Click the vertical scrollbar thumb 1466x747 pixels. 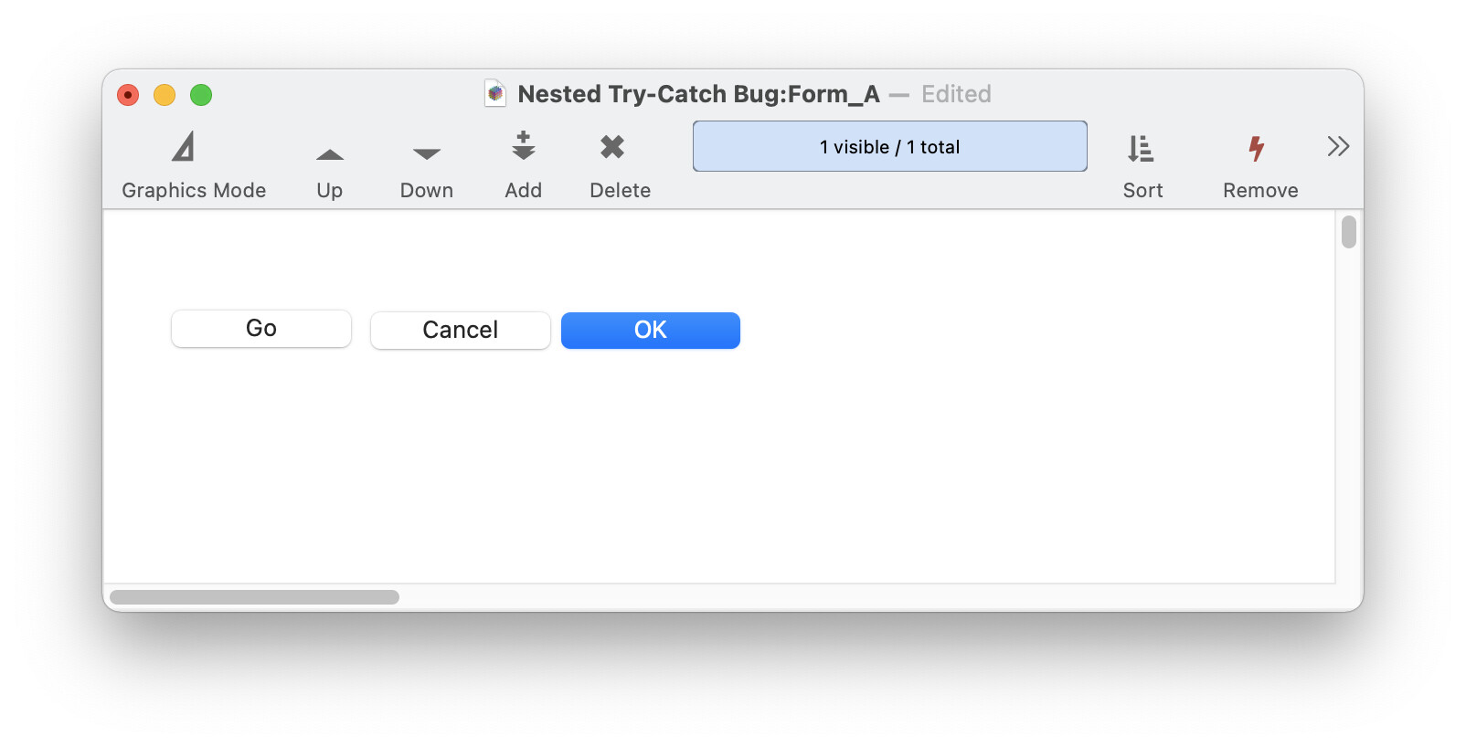pyautogui.click(x=1349, y=232)
